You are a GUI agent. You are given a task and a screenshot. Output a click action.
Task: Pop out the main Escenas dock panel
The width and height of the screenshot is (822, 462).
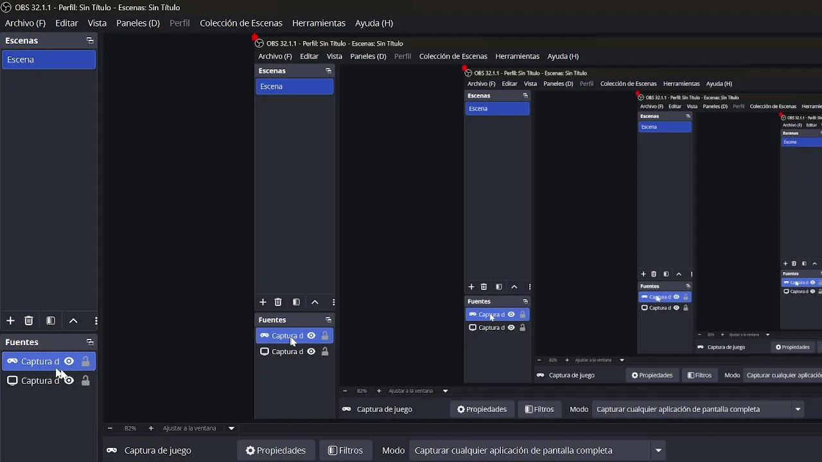[x=90, y=40]
